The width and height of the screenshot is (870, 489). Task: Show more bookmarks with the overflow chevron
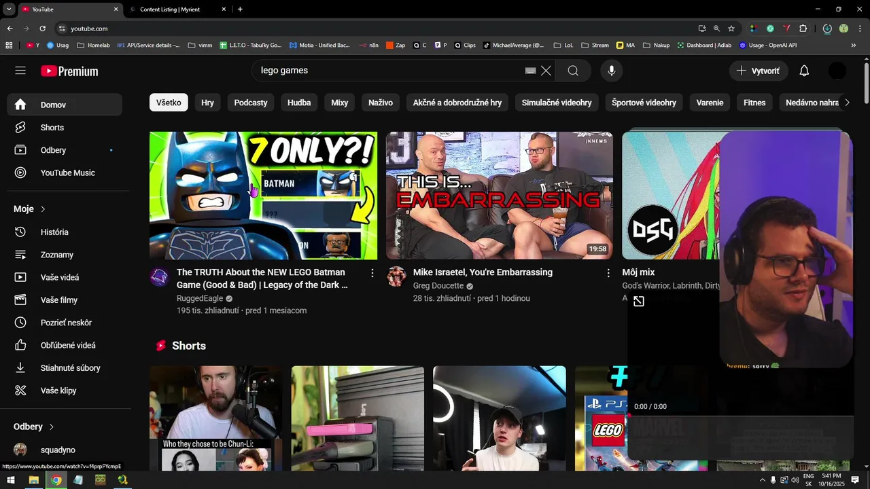click(854, 46)
